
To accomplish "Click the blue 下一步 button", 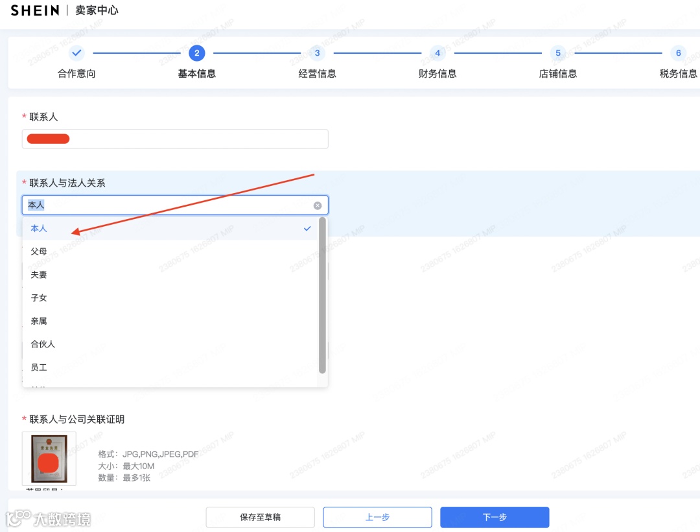I will (x=495, y=517).
